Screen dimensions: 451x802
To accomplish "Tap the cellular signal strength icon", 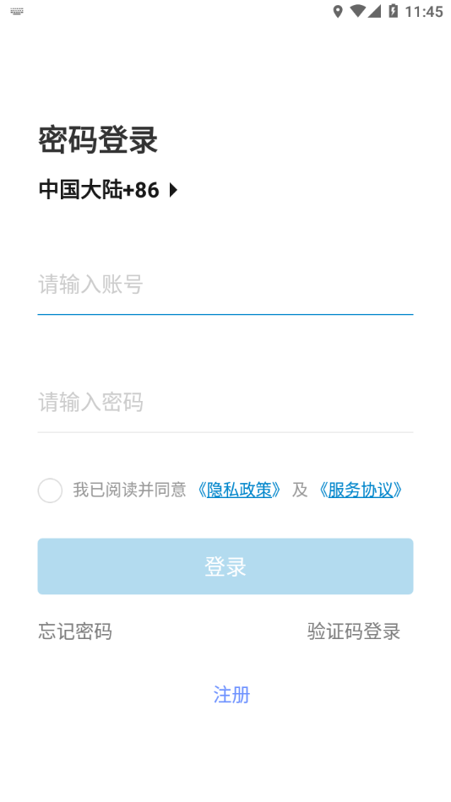I will click(374, 11).
